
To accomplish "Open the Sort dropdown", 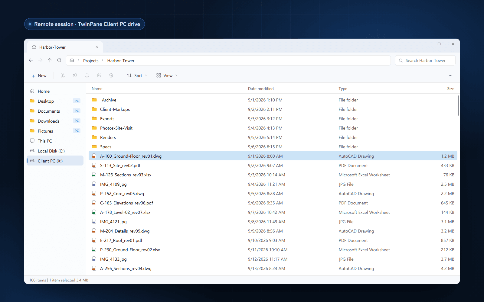I will 137,75.
